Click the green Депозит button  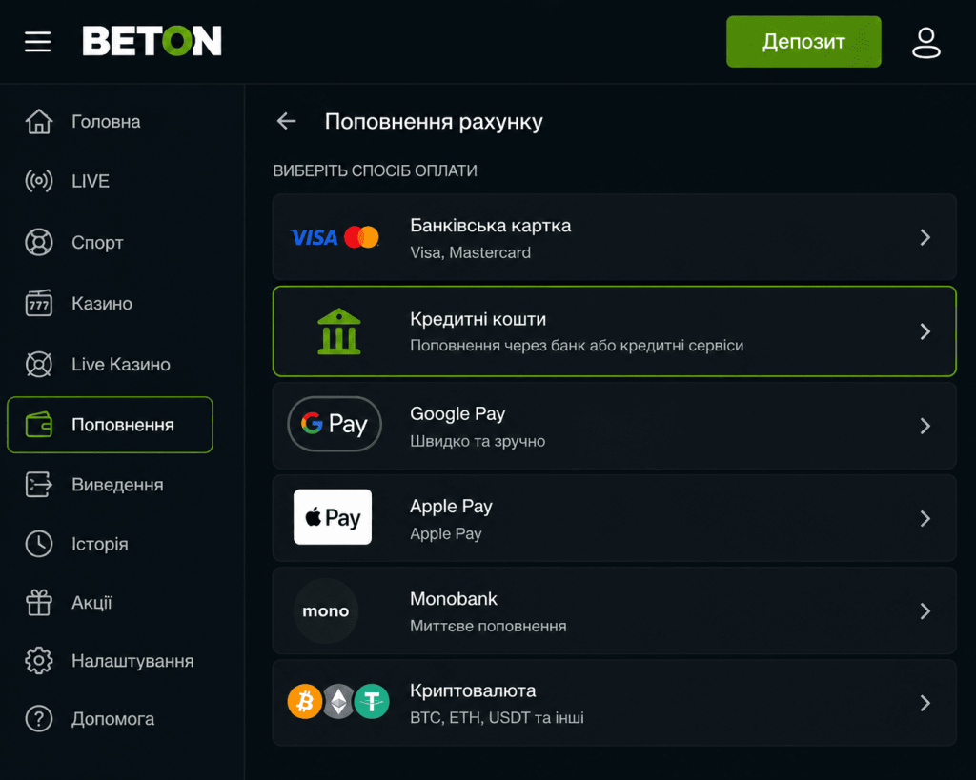803,42
